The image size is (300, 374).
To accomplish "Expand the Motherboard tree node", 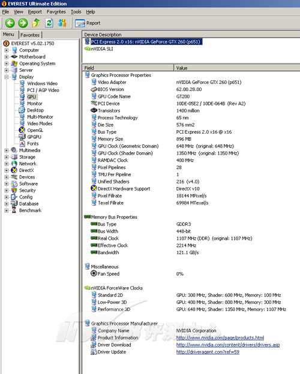I will pyautogui.click(x=7, y=57).
